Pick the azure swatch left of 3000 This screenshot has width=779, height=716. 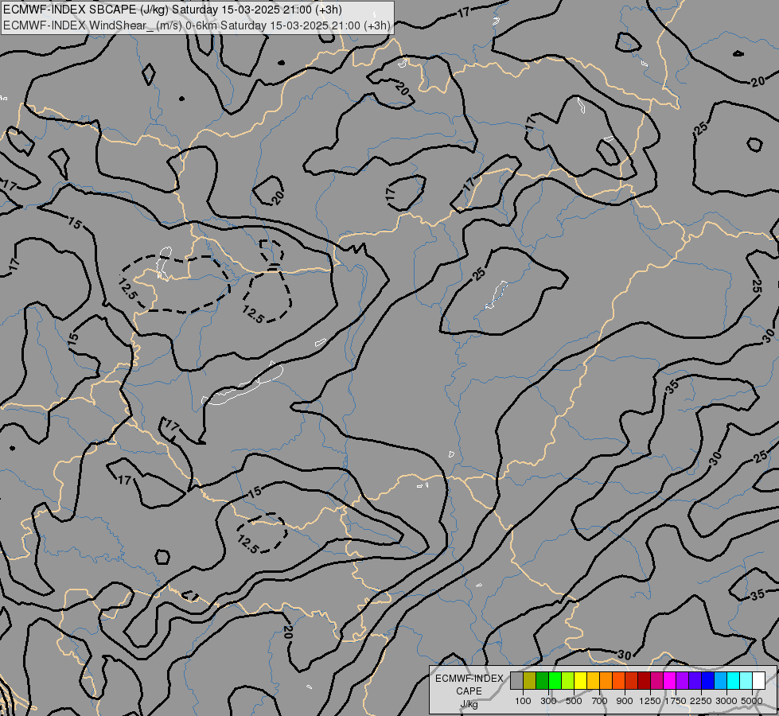tap(721, 680)
